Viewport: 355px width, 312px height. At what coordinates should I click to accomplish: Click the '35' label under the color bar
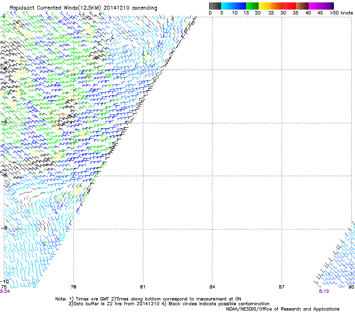tap(296, 13)
